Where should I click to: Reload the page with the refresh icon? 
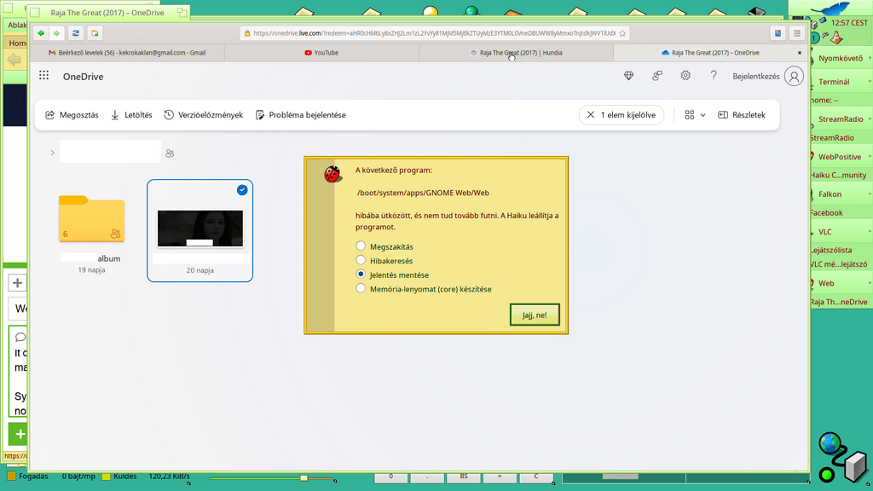tap(76, 33)
